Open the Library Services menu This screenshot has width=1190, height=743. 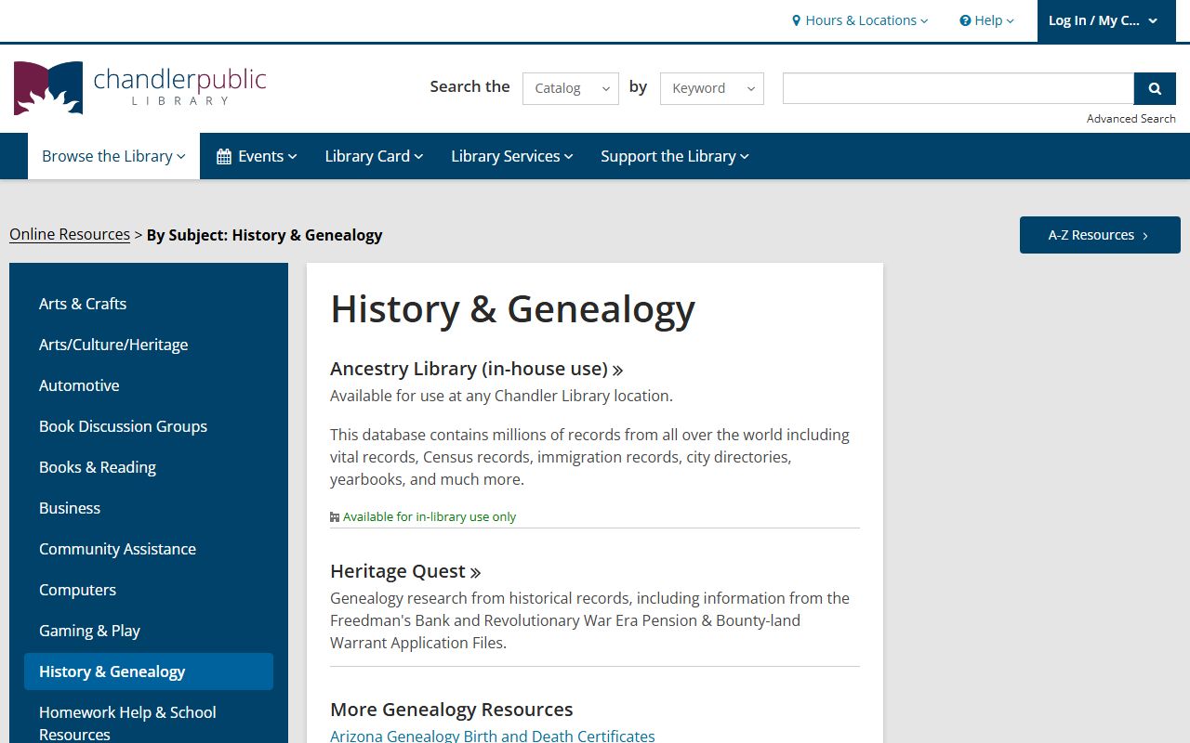(512, 156)
